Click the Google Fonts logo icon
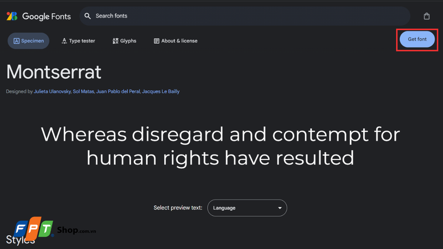This screenshot has height=249, width=443. click(x=12, y=16)
